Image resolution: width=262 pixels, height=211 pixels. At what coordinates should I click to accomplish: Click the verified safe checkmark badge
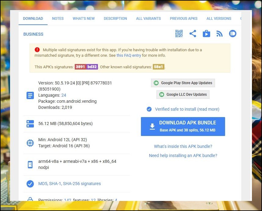(x=149, y=109)
